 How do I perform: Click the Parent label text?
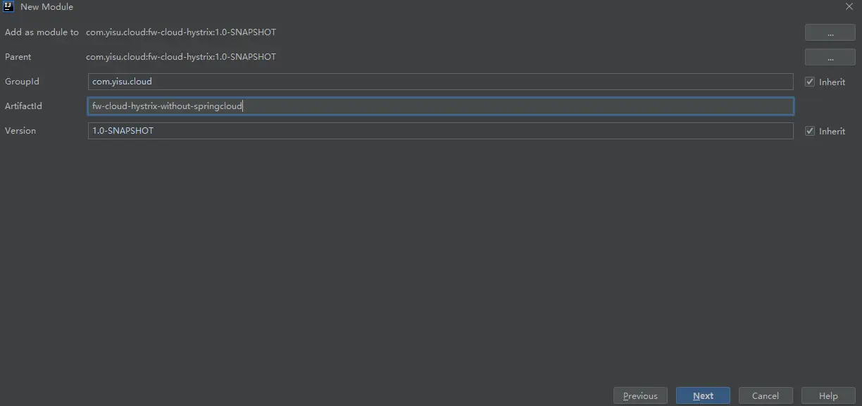18,57
